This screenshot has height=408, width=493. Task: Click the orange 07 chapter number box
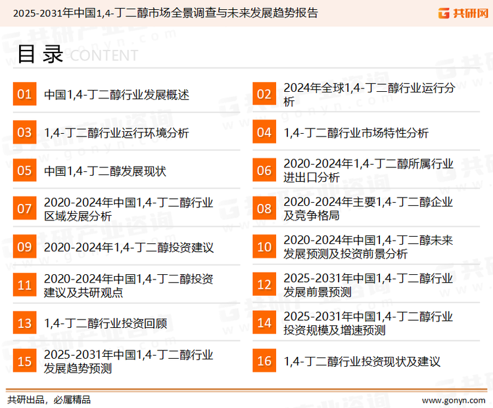[x=24, y=209]
